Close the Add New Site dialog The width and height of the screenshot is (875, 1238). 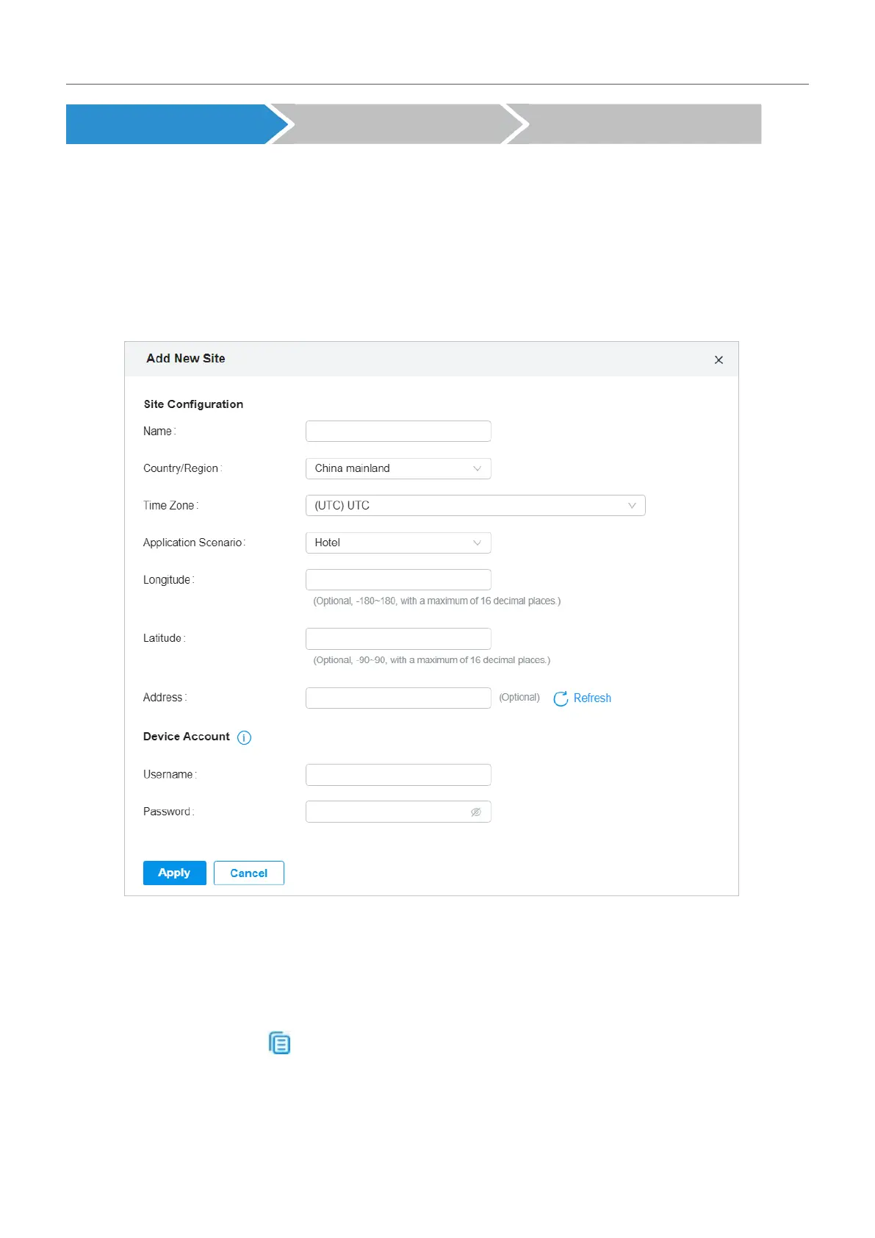719,359
